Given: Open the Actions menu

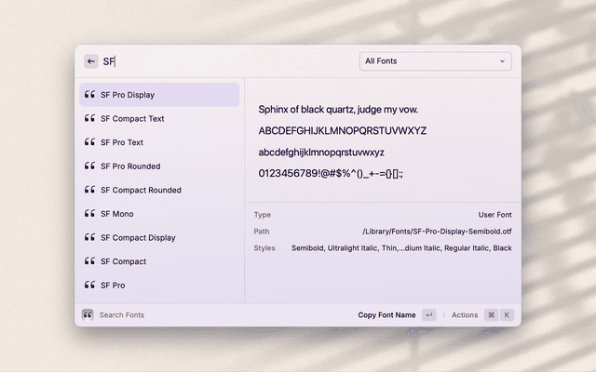Looking at the screenshot, I should pos(465,315).
